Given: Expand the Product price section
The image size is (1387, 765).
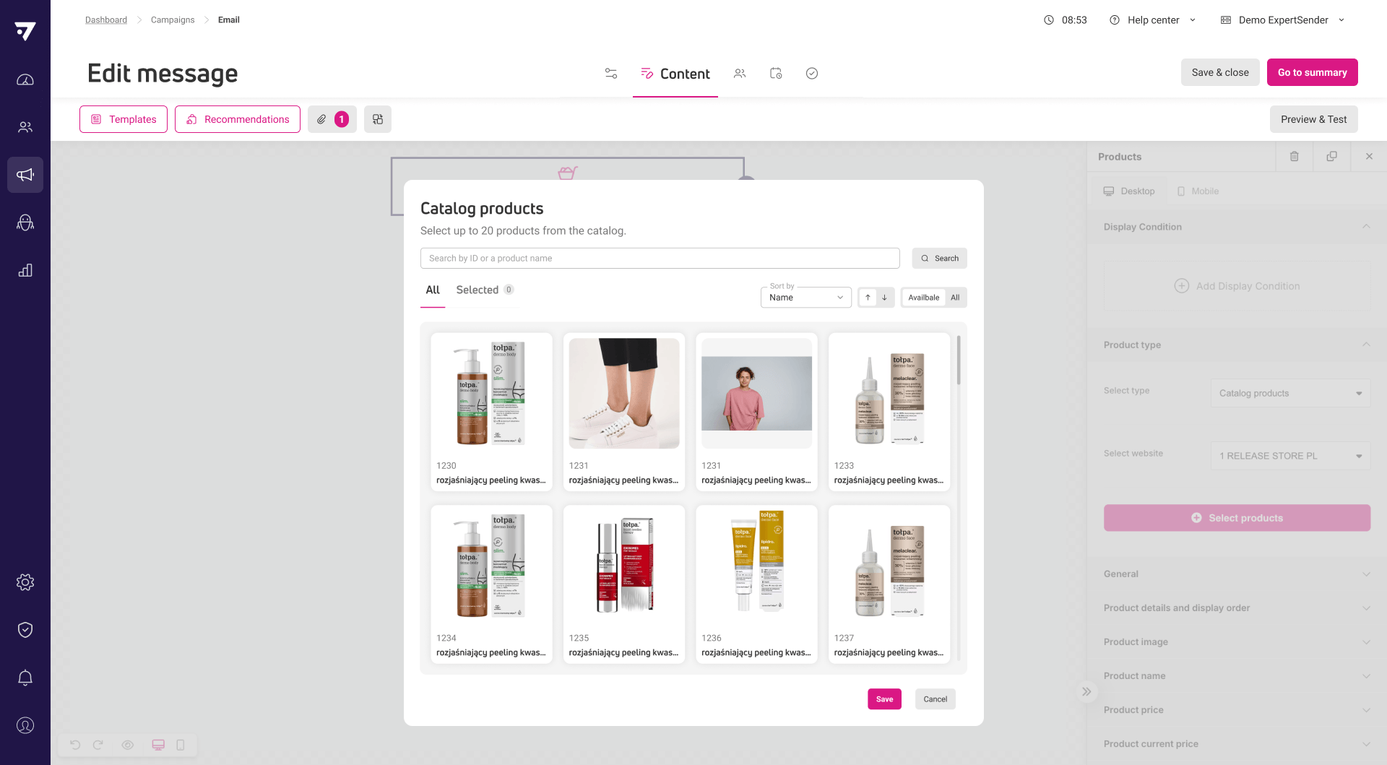Looking at the screenshot, I should coord(1237,709).
